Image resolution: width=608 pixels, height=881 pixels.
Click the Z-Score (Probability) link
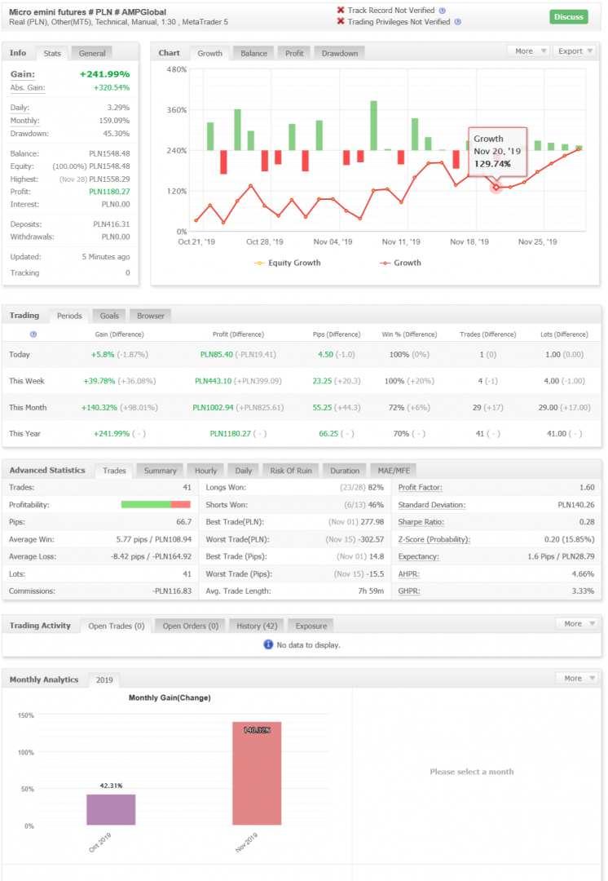click(x=434, y=539)
